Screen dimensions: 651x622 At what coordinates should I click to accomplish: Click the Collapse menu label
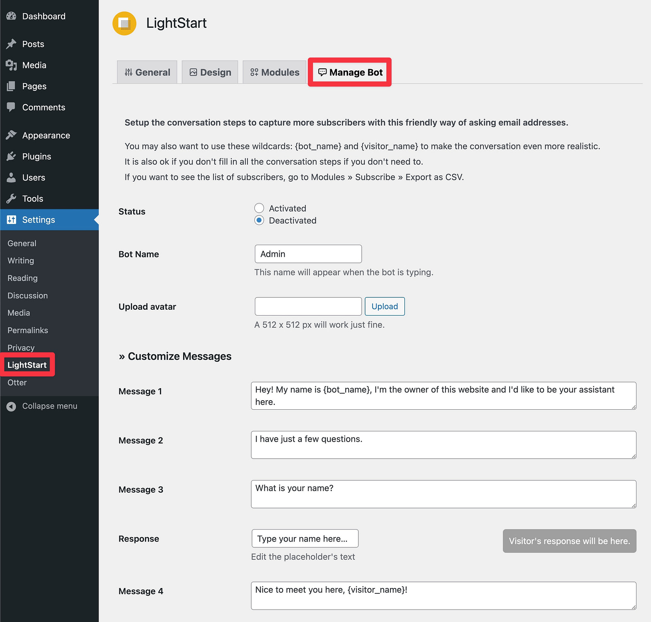tap(50, 406)
